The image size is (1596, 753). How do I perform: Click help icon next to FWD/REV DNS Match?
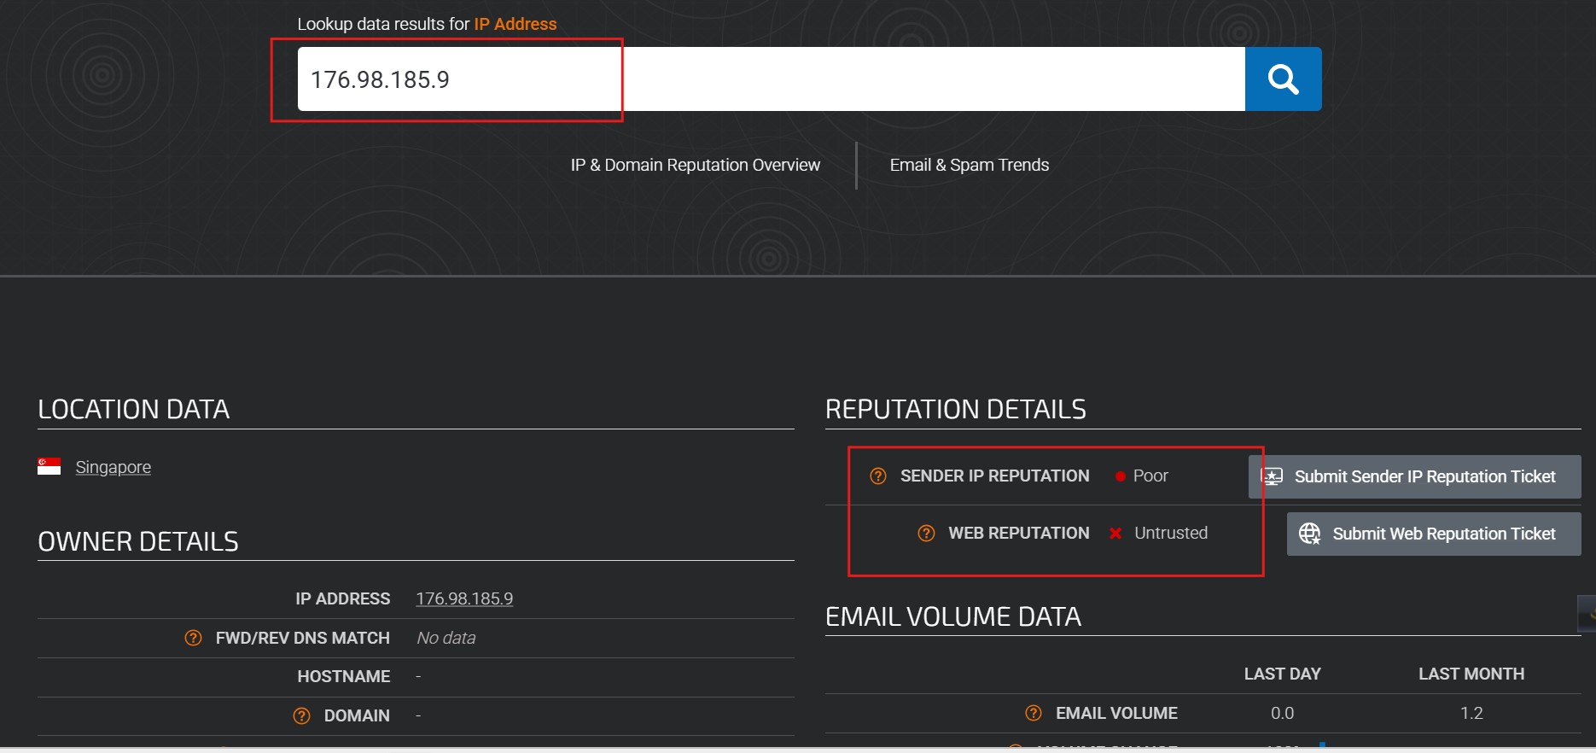click(194, 638)
